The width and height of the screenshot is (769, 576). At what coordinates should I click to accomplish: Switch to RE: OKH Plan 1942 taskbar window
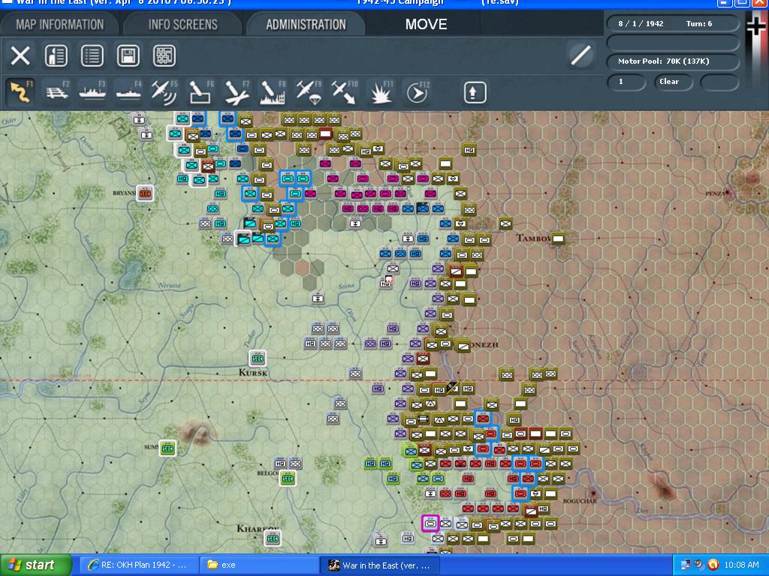pos(138,565)
